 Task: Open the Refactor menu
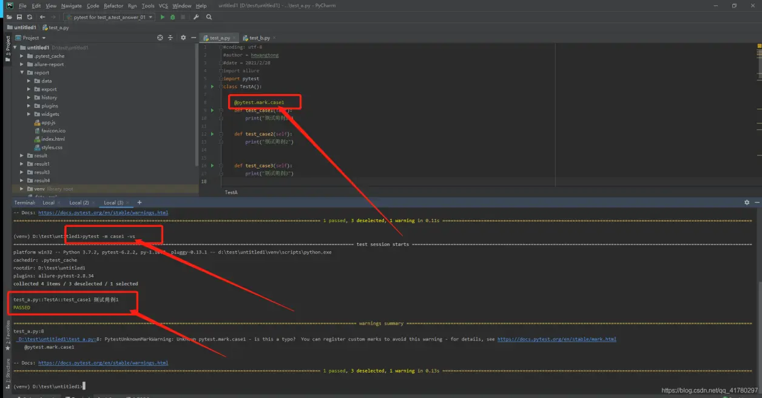113,5
